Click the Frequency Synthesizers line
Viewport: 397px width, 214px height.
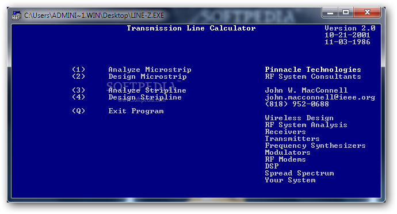point(315,146)
